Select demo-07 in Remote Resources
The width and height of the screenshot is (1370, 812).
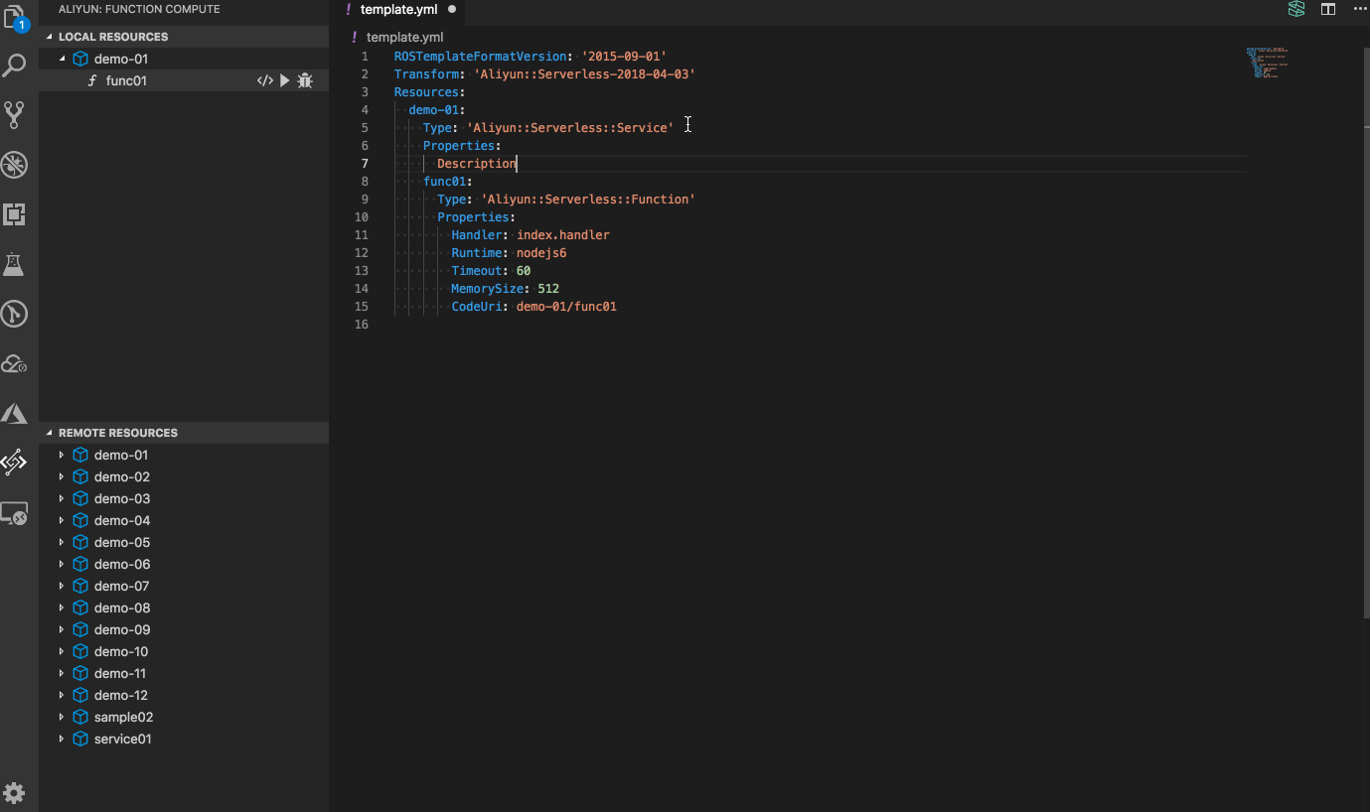pos(121,586)
